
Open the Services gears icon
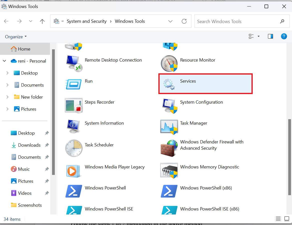[x=169, y=84]
